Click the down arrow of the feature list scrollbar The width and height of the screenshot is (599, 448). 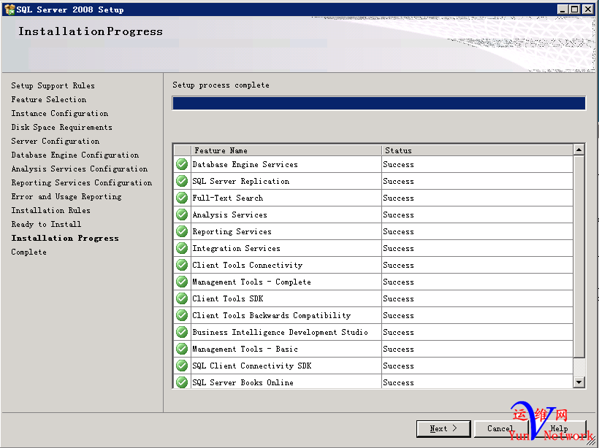(x=579, y=382)
